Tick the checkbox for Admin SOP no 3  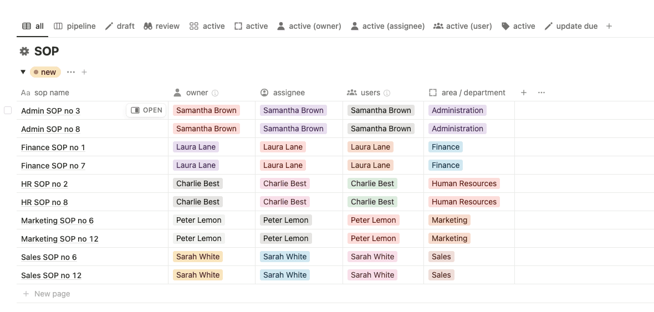pyautogui.click(x=8, y=110)
